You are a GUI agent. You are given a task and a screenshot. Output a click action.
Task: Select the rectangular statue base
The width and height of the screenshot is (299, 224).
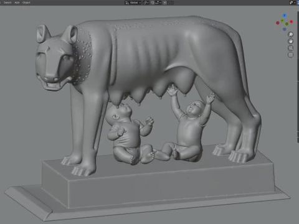158,187
